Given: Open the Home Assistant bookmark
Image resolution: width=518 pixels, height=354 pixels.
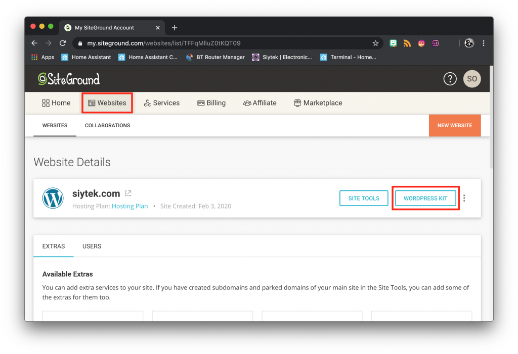Looking at the screenshot, I should coord(86,57).
